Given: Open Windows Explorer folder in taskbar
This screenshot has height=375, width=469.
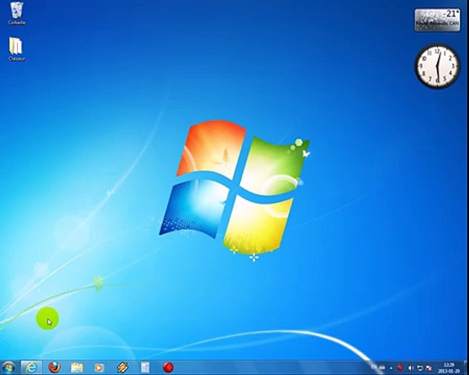Looking at the screenshot, I should [77, 368].
